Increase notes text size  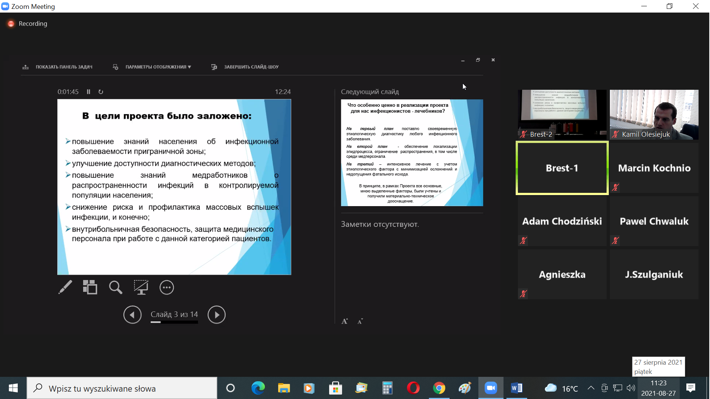344,321
